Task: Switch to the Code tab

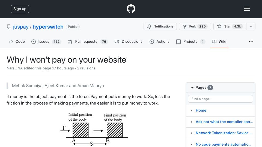Action: [x=17, y=41]
